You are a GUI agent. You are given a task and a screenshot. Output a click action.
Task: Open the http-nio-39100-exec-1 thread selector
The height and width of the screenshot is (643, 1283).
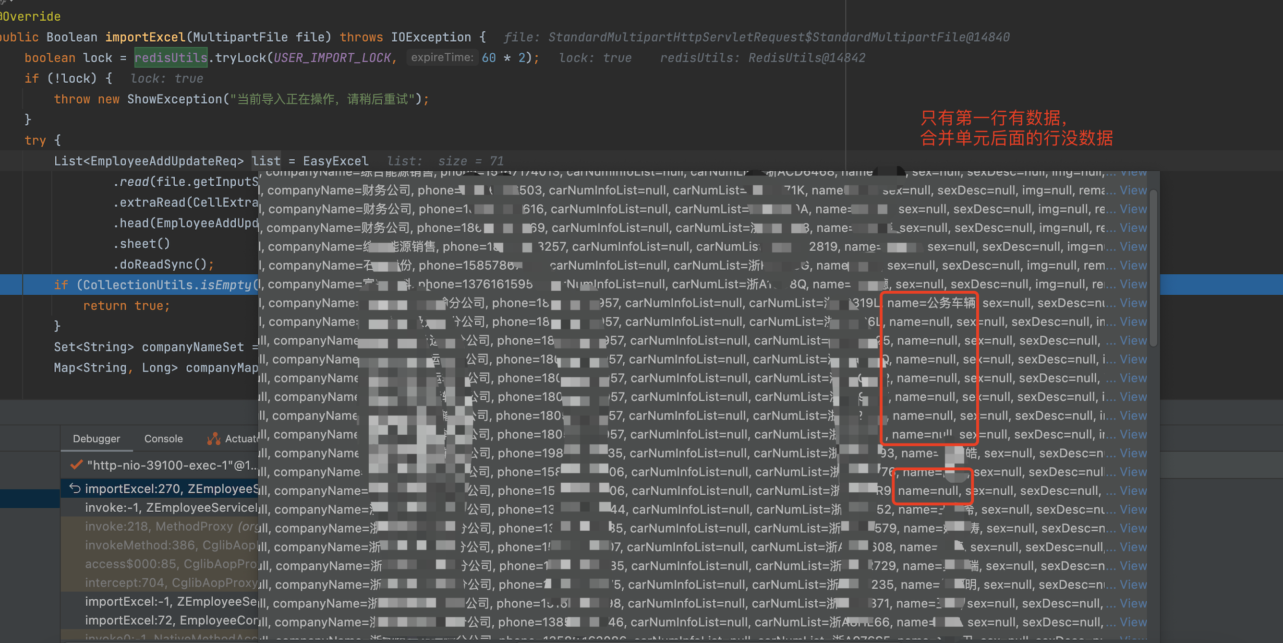[x=172, y=465]
